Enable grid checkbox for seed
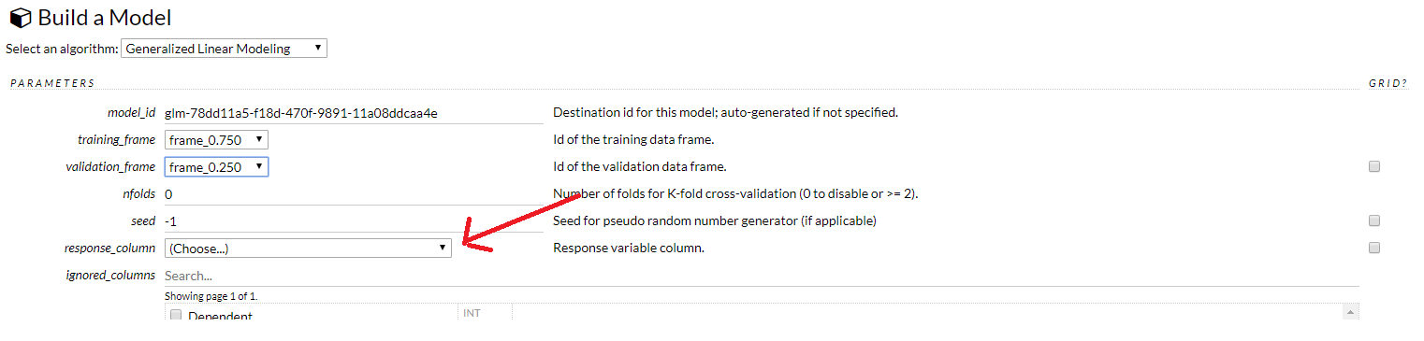 click(1374, 221)
